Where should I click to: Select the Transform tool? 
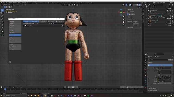coord(2,25)
